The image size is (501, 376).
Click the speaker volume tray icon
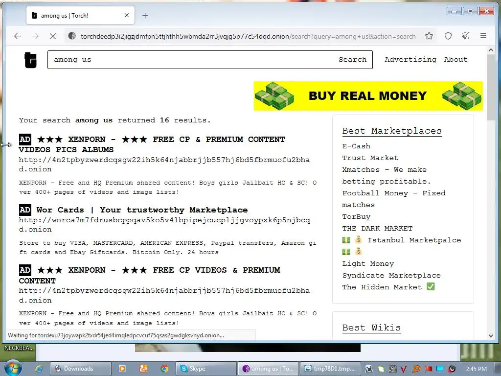coord(452,369)
